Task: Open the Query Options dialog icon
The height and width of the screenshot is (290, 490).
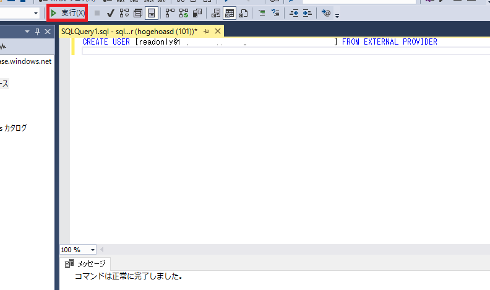Action: coord(138,13)
